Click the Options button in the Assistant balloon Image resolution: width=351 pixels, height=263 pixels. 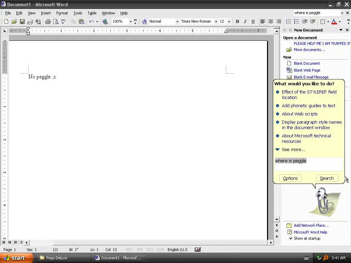pos(290,178)
